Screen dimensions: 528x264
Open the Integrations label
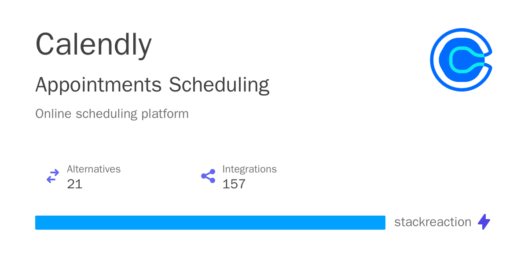coord(249,169)
